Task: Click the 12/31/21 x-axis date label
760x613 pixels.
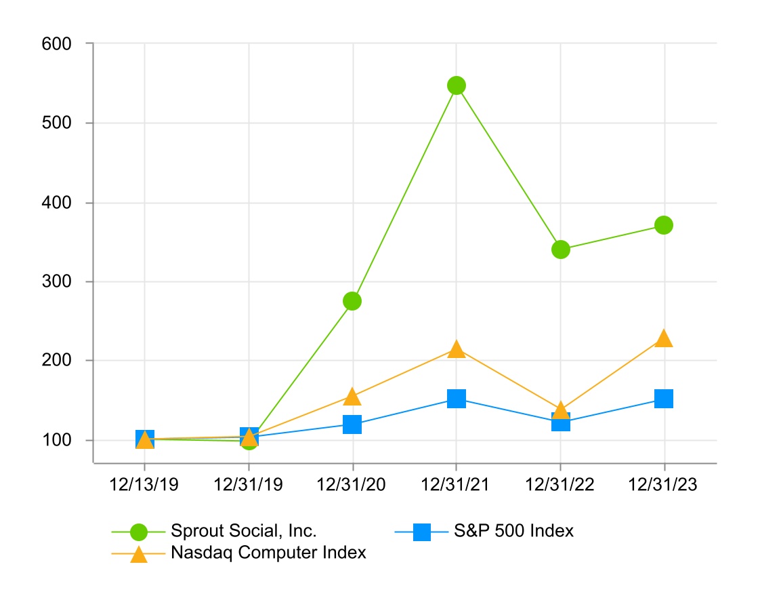Action: point(456,486)
